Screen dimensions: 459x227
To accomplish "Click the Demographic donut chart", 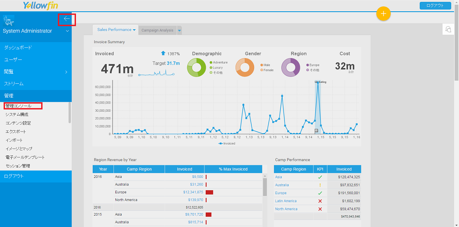I will point(196,68).
